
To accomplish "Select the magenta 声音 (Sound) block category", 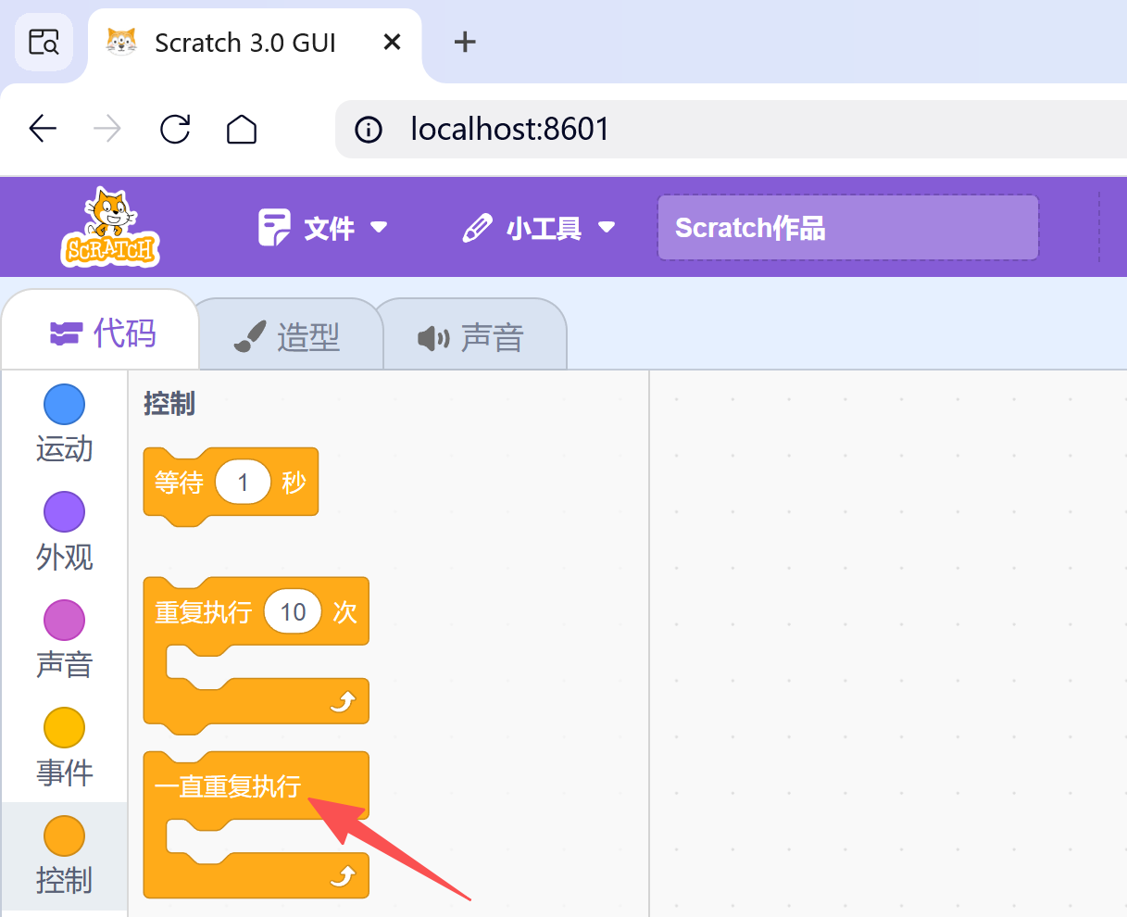I will point(64,640).
